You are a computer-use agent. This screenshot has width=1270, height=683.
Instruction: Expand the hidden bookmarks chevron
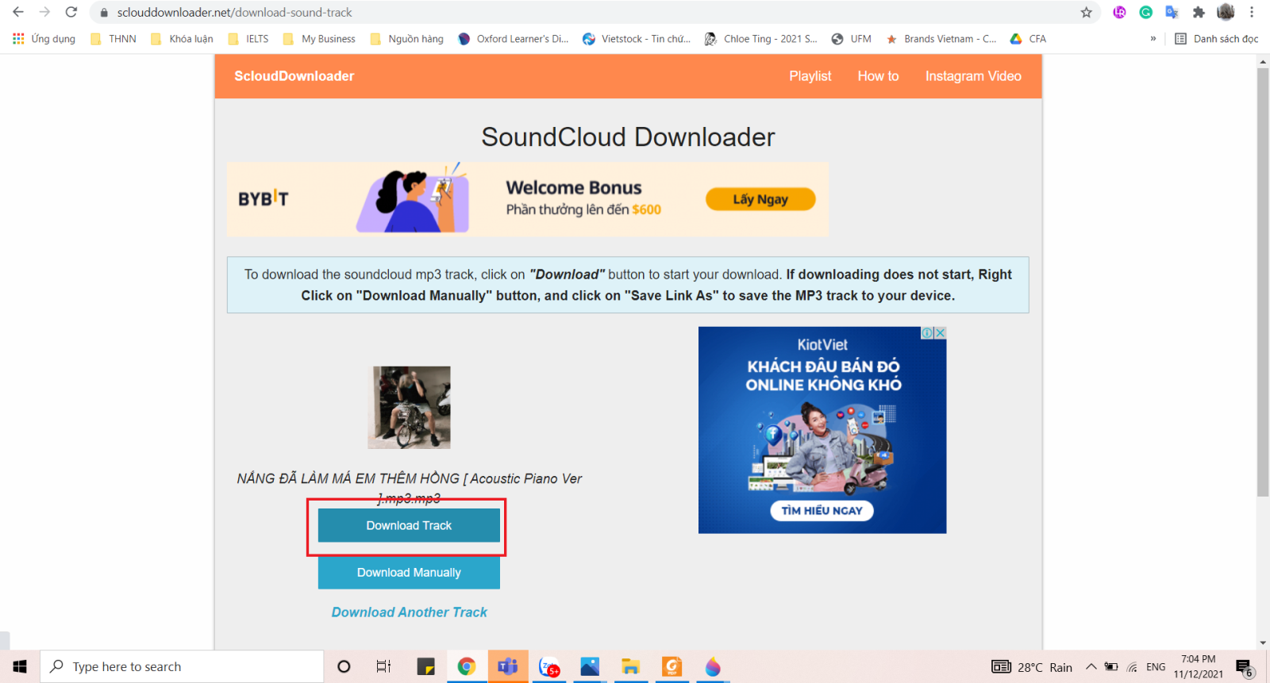(x=1153, y=39)
